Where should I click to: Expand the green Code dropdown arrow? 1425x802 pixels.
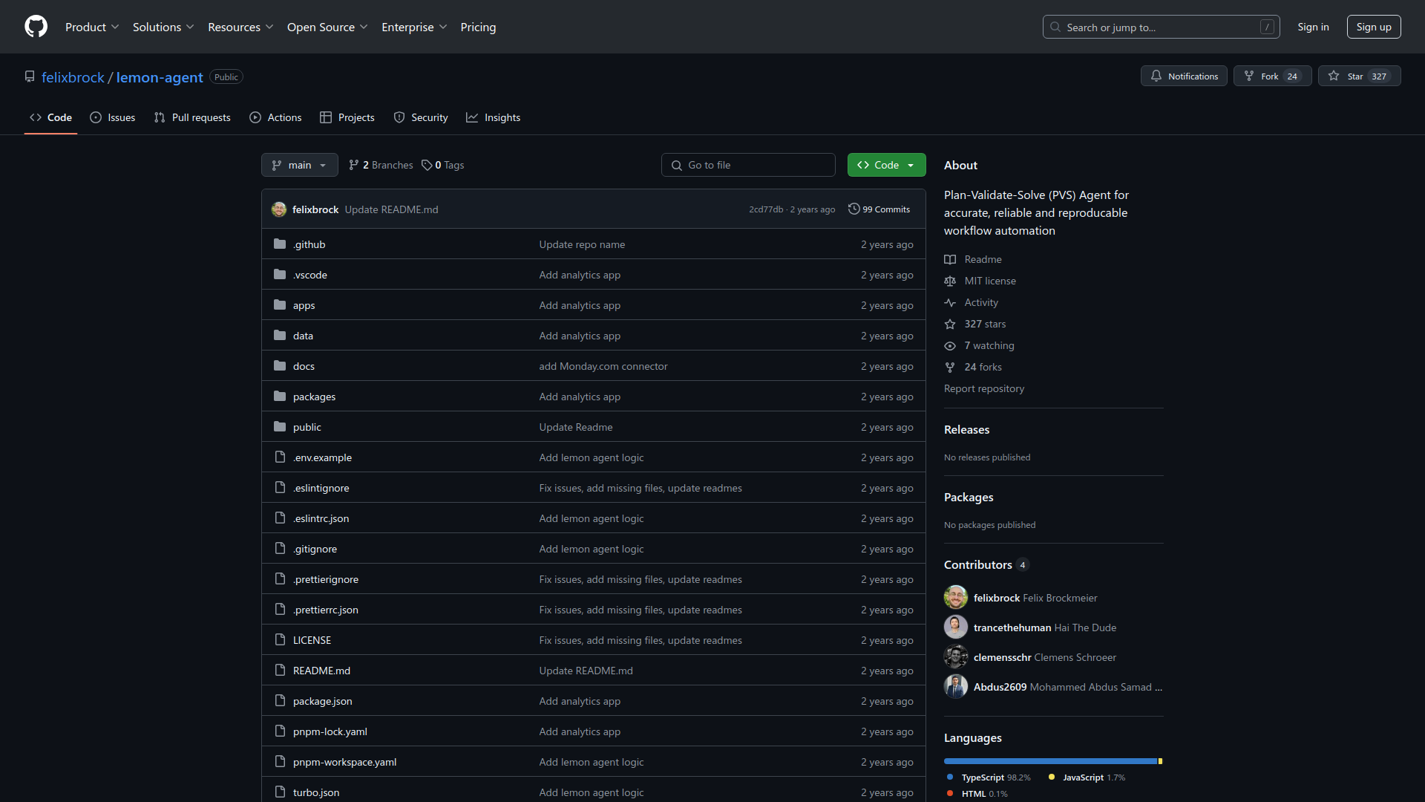point(911,165)
